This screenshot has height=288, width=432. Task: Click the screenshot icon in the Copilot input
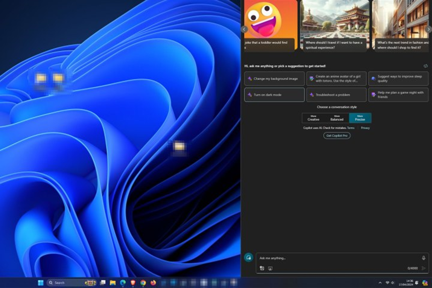[270, 268]
